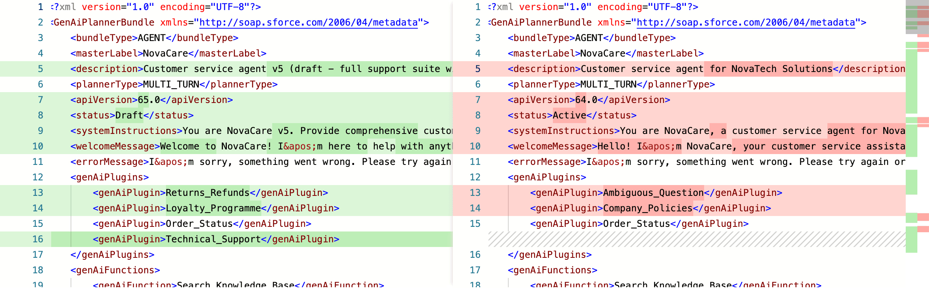Place cursor on Draft status value
Viewport: 929px width, 288px height.
[x=129, y=115]
